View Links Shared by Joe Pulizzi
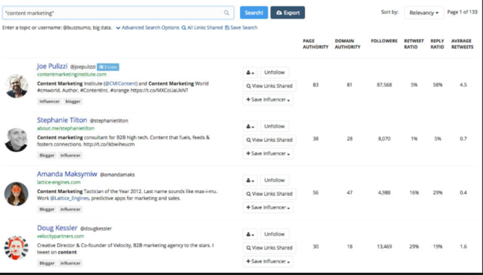Screen dimensions: 483x275 pyautogui.click(x=269, y=86)
